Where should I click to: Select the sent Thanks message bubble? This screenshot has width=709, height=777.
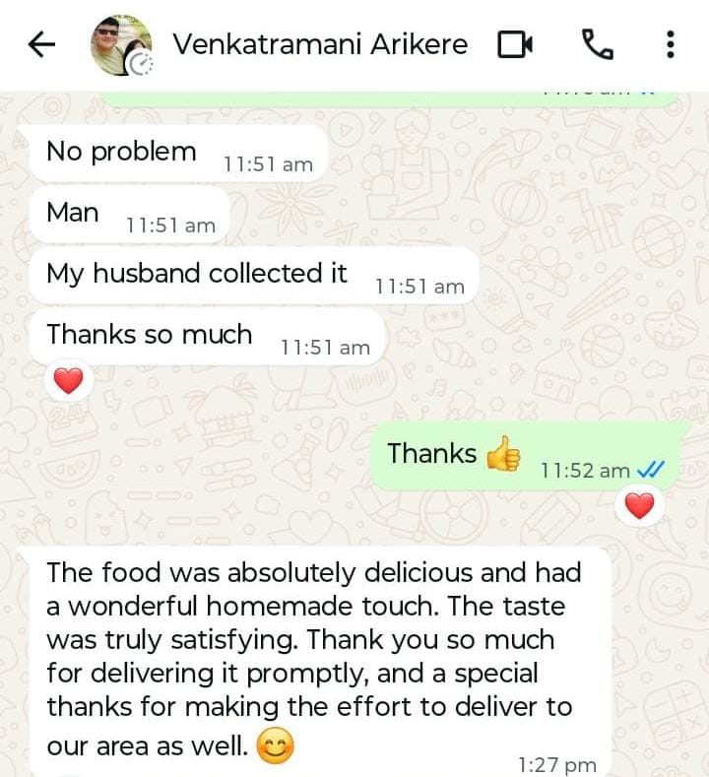525,456
